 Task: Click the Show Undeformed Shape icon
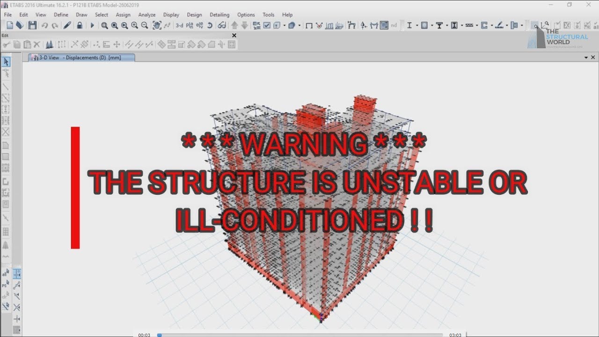pos(309,26)
